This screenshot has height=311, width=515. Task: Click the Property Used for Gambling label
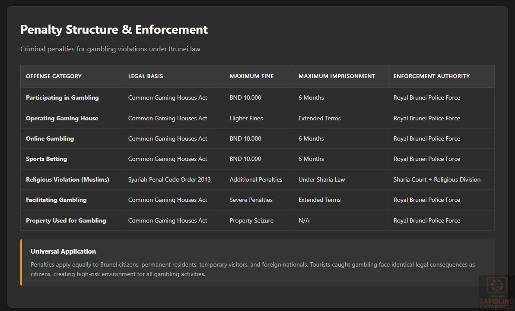[x=66, y=220]
